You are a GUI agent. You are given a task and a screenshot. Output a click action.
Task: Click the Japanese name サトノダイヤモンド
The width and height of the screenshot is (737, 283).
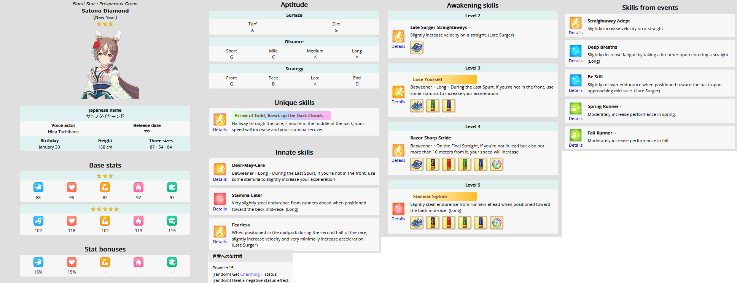105,116
